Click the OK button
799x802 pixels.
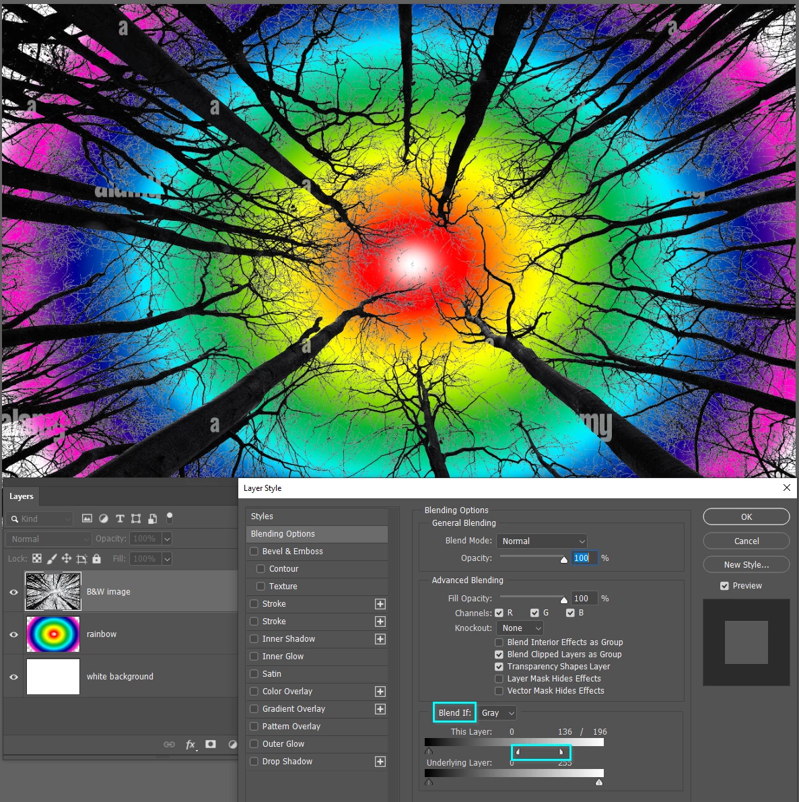pyautogui.click(x=746, y=516)
